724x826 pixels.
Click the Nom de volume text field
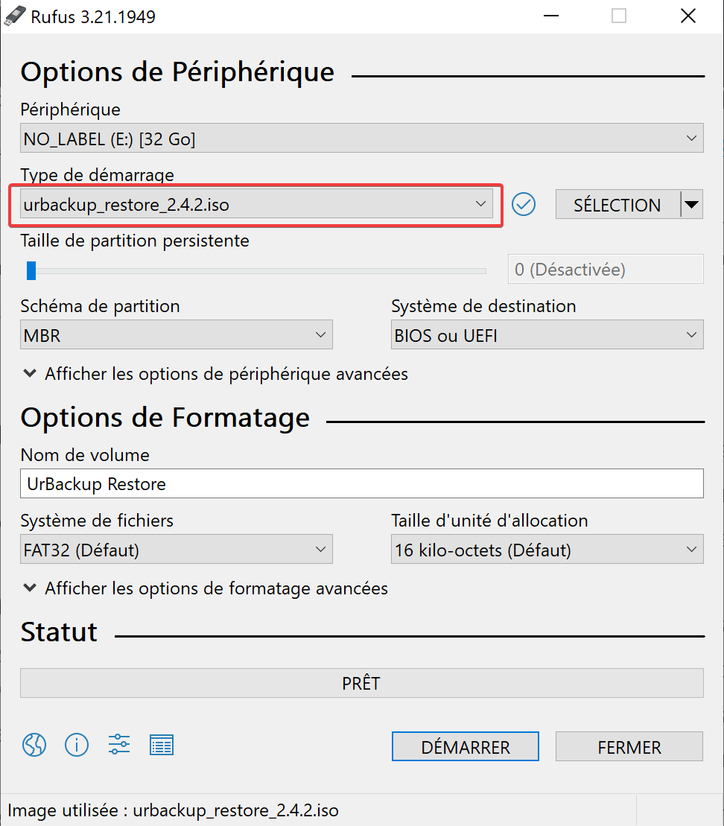pos(361,484)
